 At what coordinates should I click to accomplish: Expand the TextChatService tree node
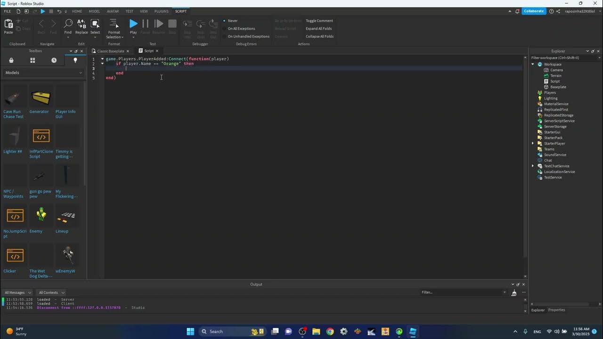click(533, 166)
